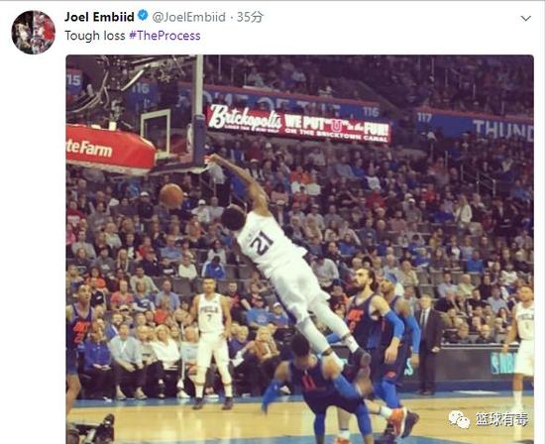Screen dimensions: 545x444
Task: Click the WeChat logo watermark
Action: 459,419
